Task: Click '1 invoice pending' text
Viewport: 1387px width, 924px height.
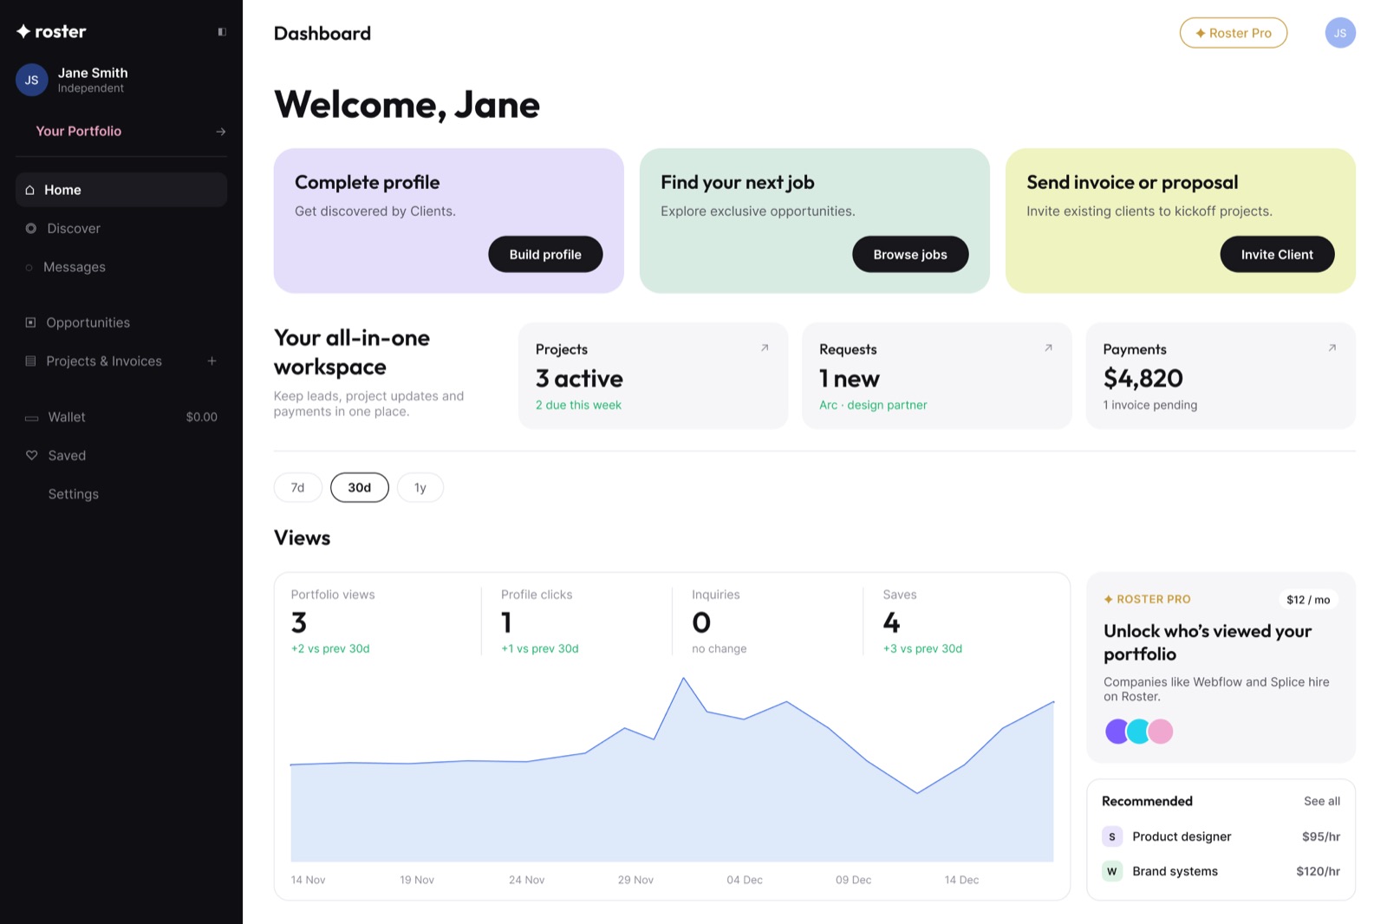Action: 1149,405
